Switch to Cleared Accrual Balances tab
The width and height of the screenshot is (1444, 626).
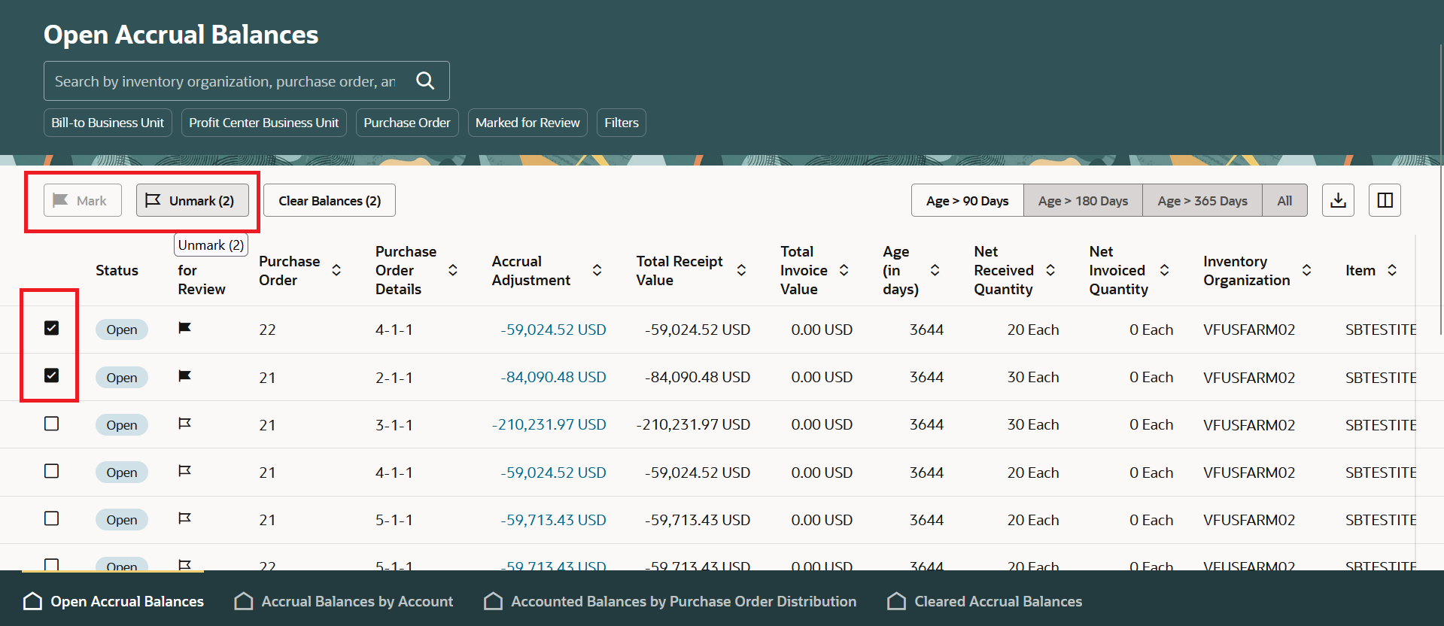[984, 600]
